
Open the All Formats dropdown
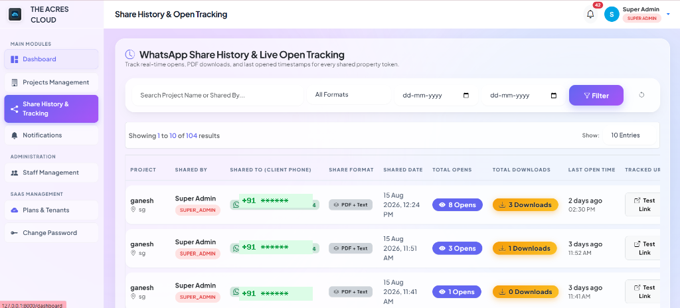point(349,94)
